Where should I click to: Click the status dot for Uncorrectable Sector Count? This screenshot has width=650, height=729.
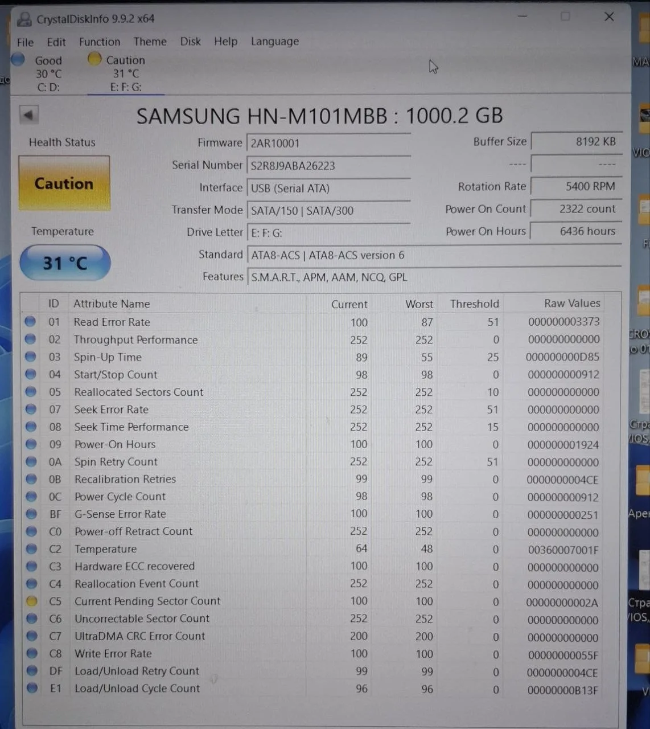[31, 619]
